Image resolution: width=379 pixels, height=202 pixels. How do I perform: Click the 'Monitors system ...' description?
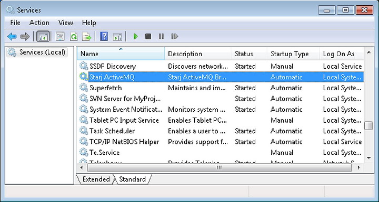click(197, 110)
